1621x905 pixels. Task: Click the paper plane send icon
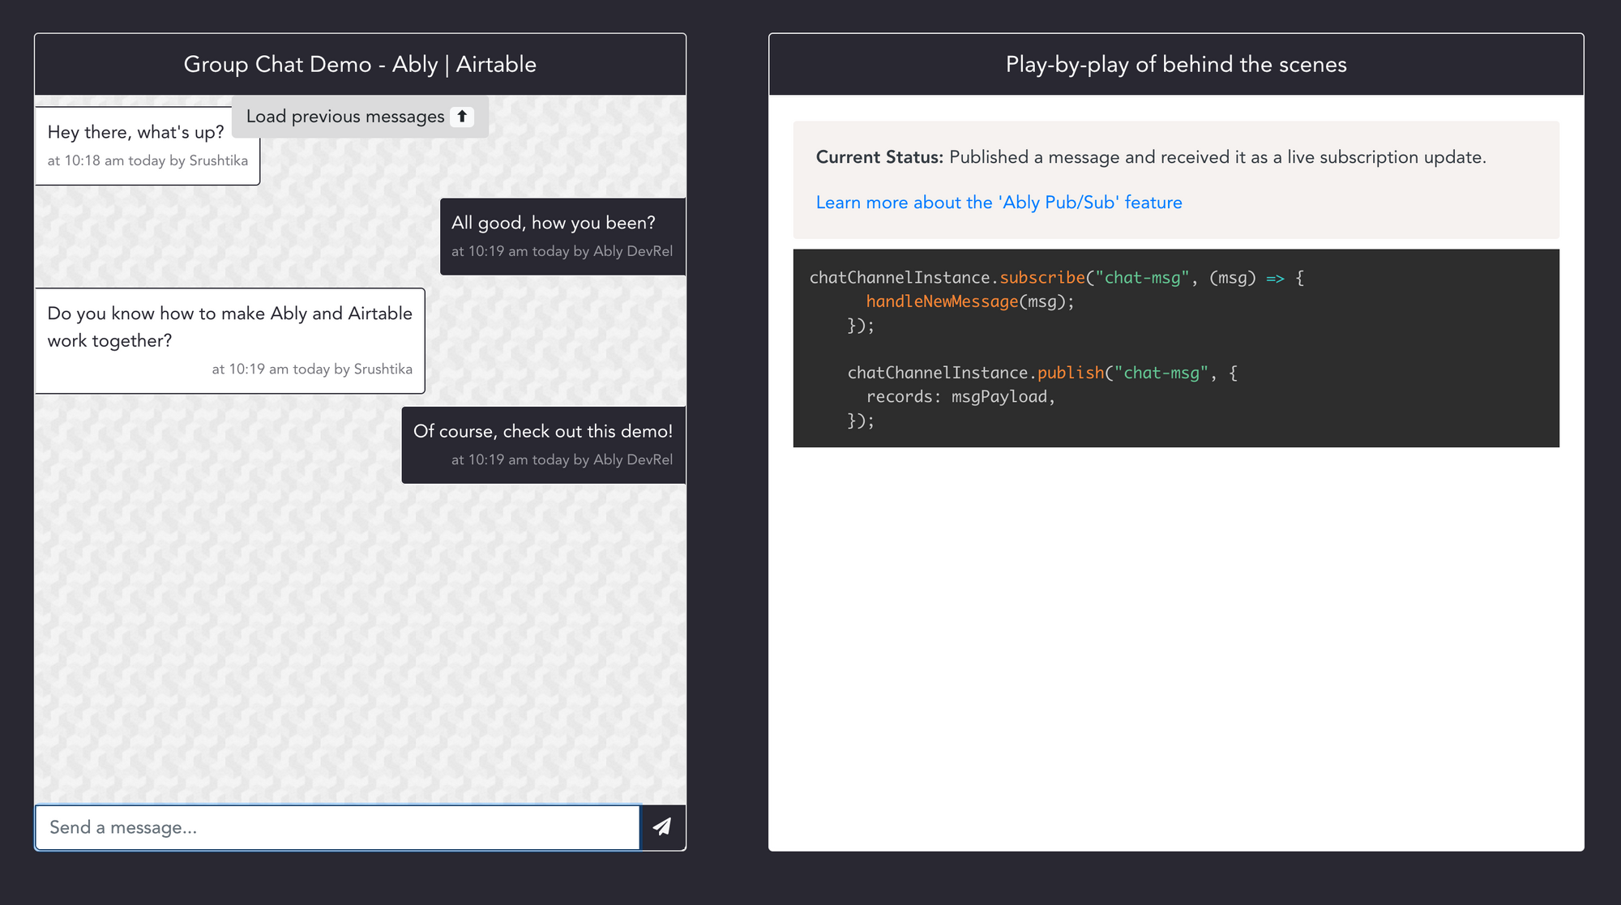coord(662,826)
